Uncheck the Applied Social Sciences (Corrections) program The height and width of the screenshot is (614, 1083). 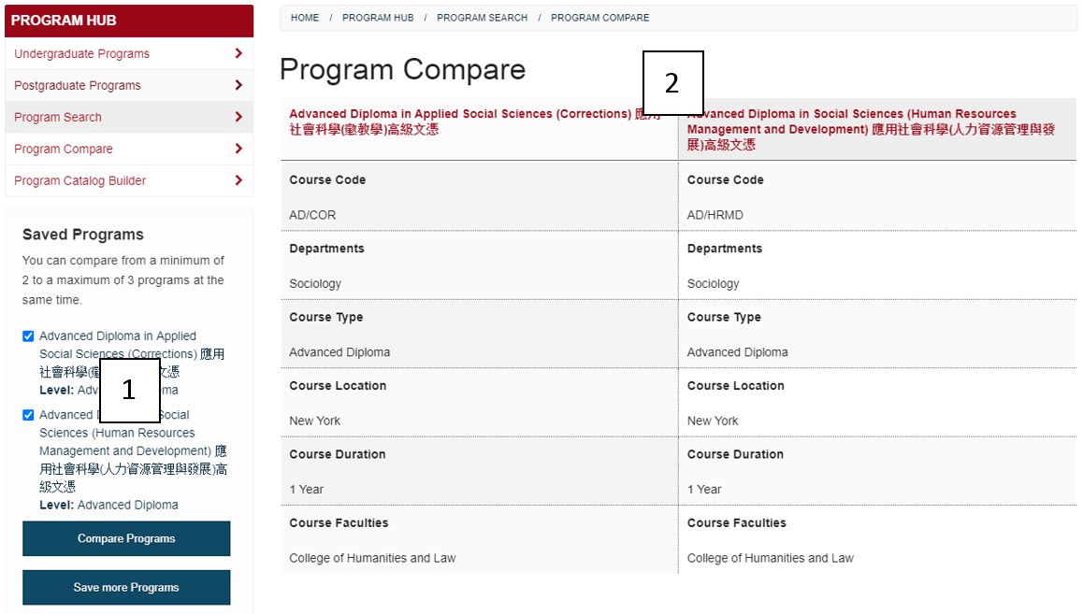(29, 336)
